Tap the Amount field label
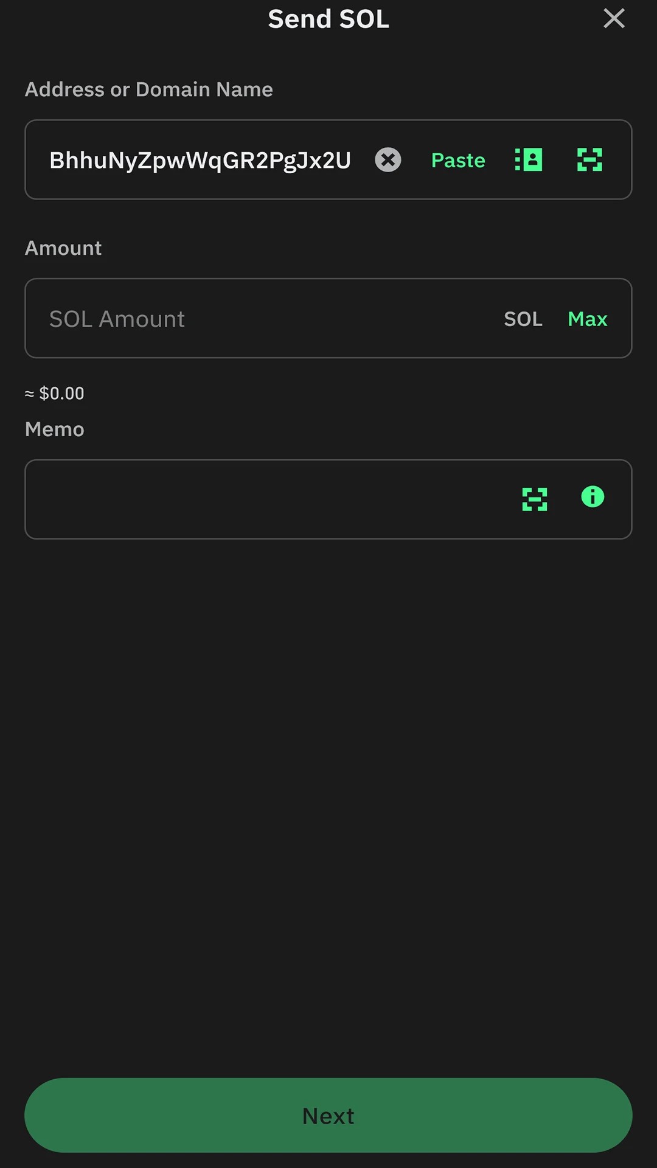 tap(63, 248)
